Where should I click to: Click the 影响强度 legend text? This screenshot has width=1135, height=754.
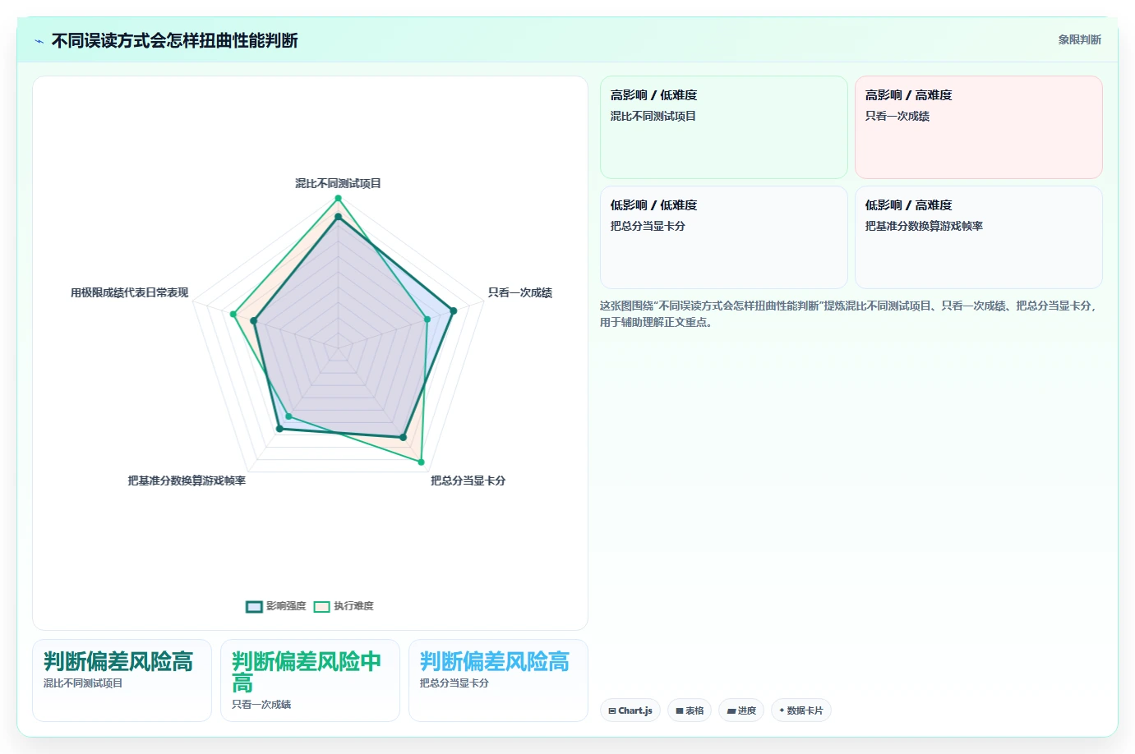click(286, 606)
